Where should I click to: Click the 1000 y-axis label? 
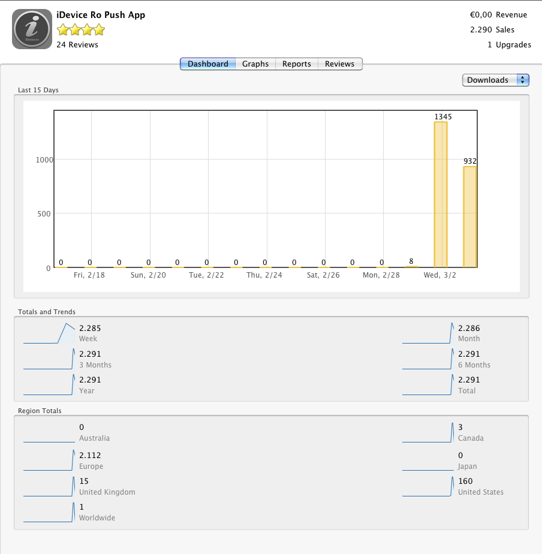44,160
